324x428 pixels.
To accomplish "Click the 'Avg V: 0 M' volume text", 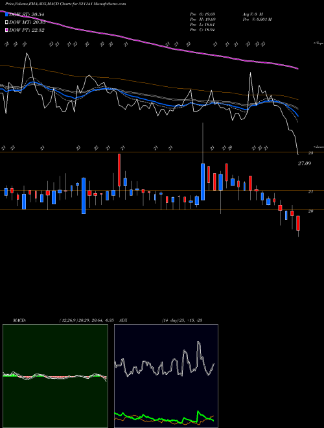I will [253, 14].
